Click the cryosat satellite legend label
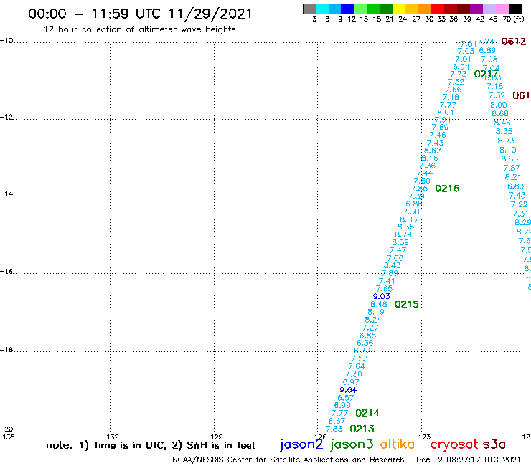The width and height of the screenshot is (531, 466). [x=454, y=444]
